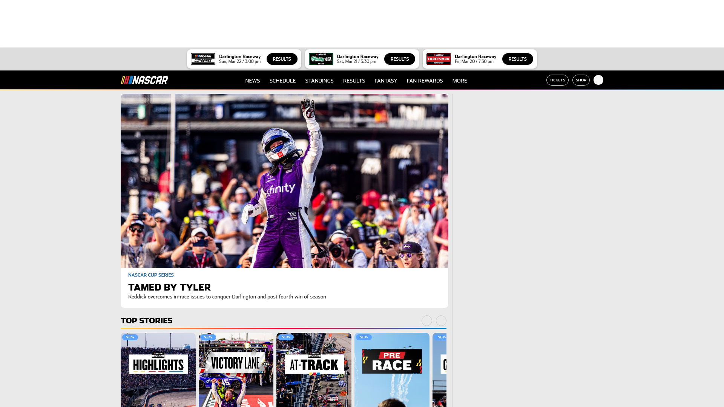The width and height of the screenshot is (724, 407).
Task: Click the NEW badge on At-Track card
Action: click(x=286, y=337)
